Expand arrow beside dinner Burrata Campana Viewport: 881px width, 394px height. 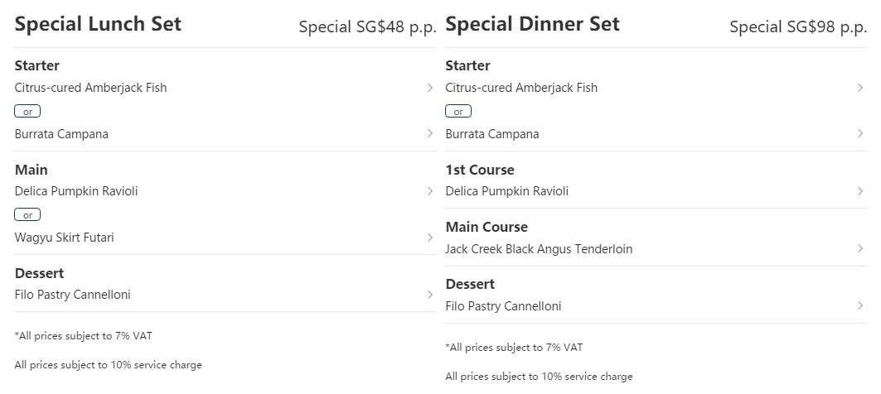click(861, 133)
